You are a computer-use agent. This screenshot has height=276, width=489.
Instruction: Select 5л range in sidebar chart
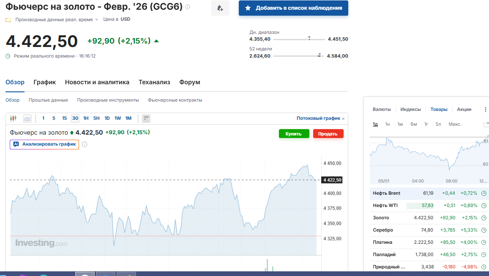click(x=438, y=124)
